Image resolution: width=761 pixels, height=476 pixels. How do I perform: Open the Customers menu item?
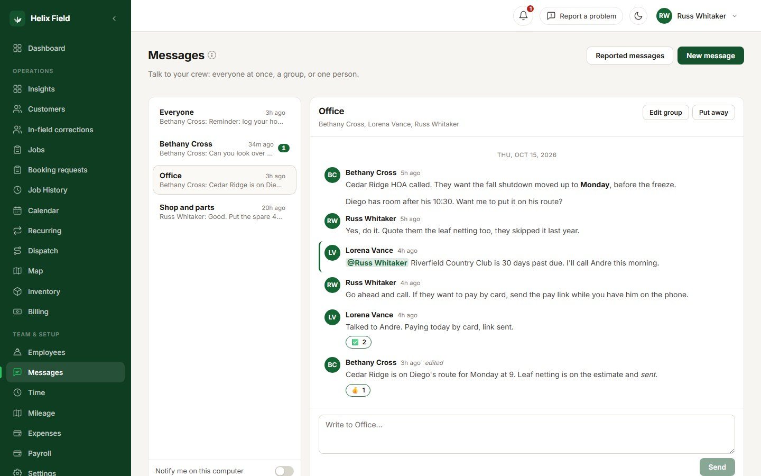[66, 109]
